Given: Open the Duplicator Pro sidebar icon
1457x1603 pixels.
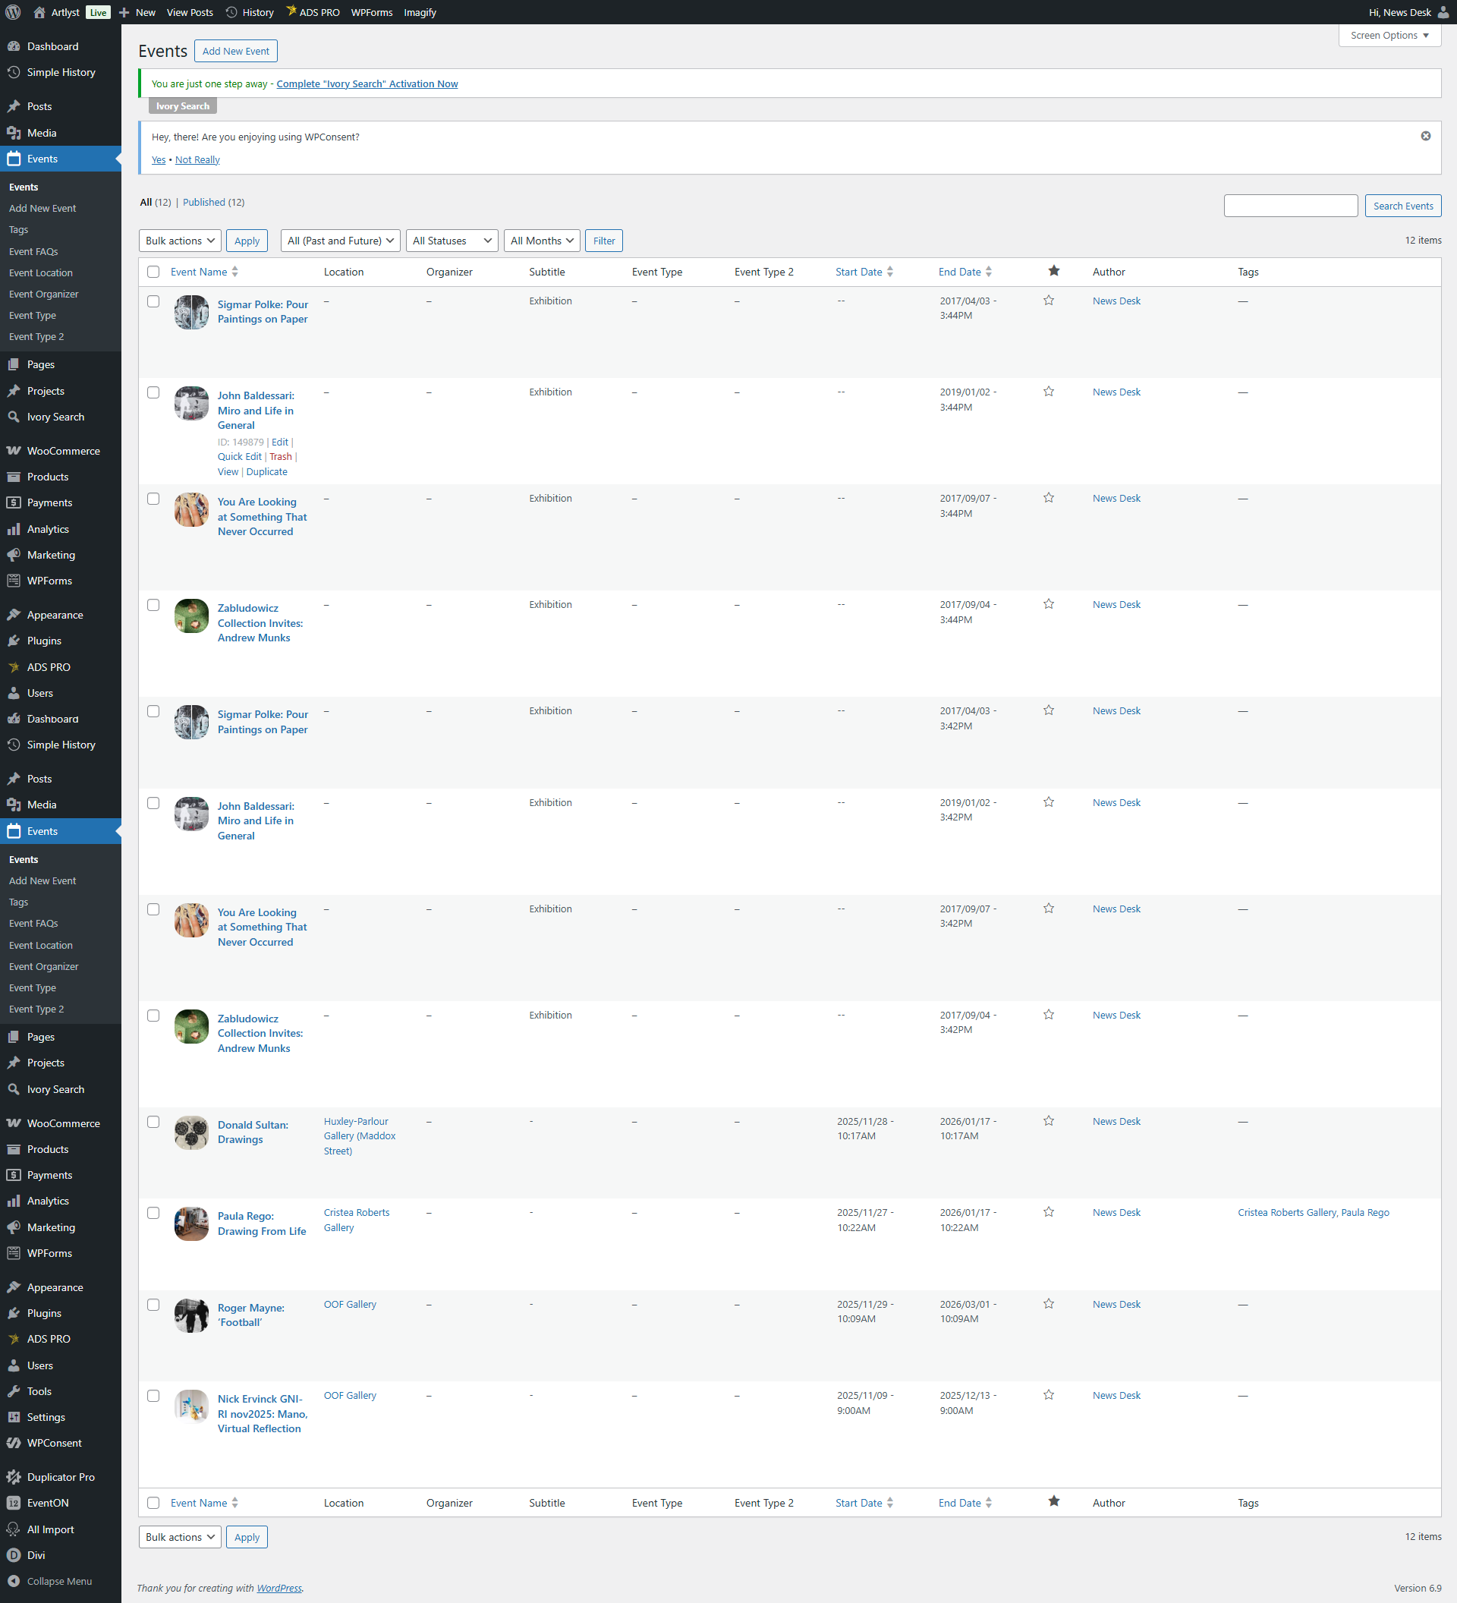Looking at the screenshot, I should (x=14, y=1476).
